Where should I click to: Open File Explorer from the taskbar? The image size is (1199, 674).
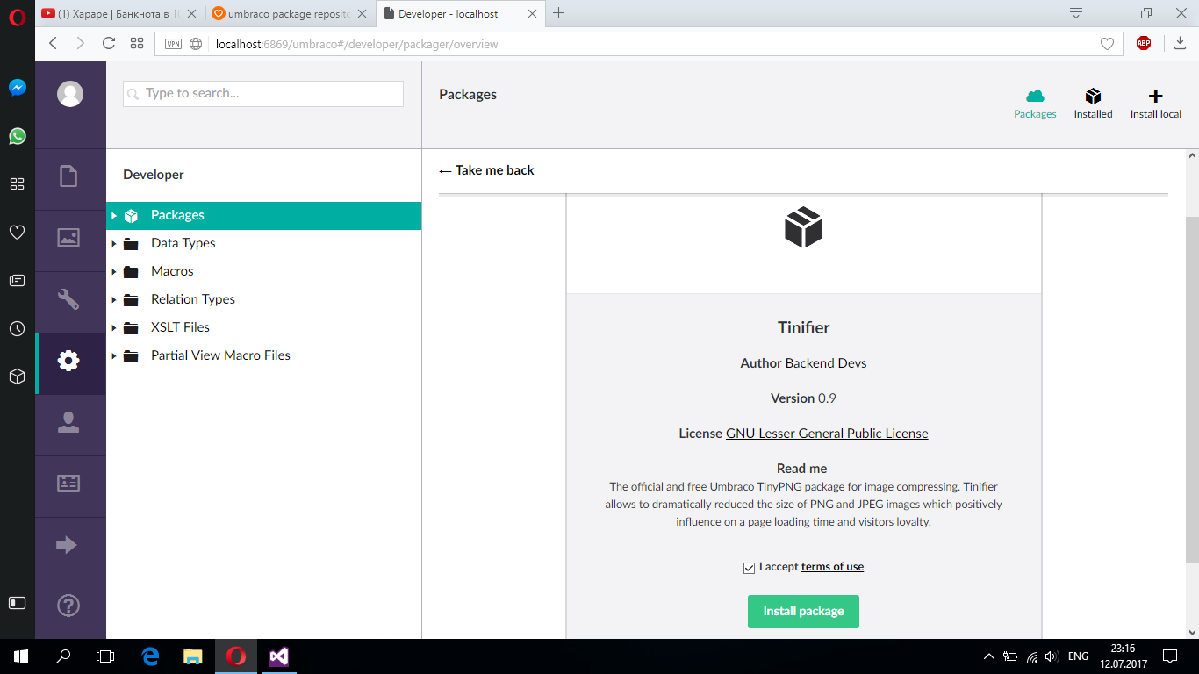(x=193, y=656)
